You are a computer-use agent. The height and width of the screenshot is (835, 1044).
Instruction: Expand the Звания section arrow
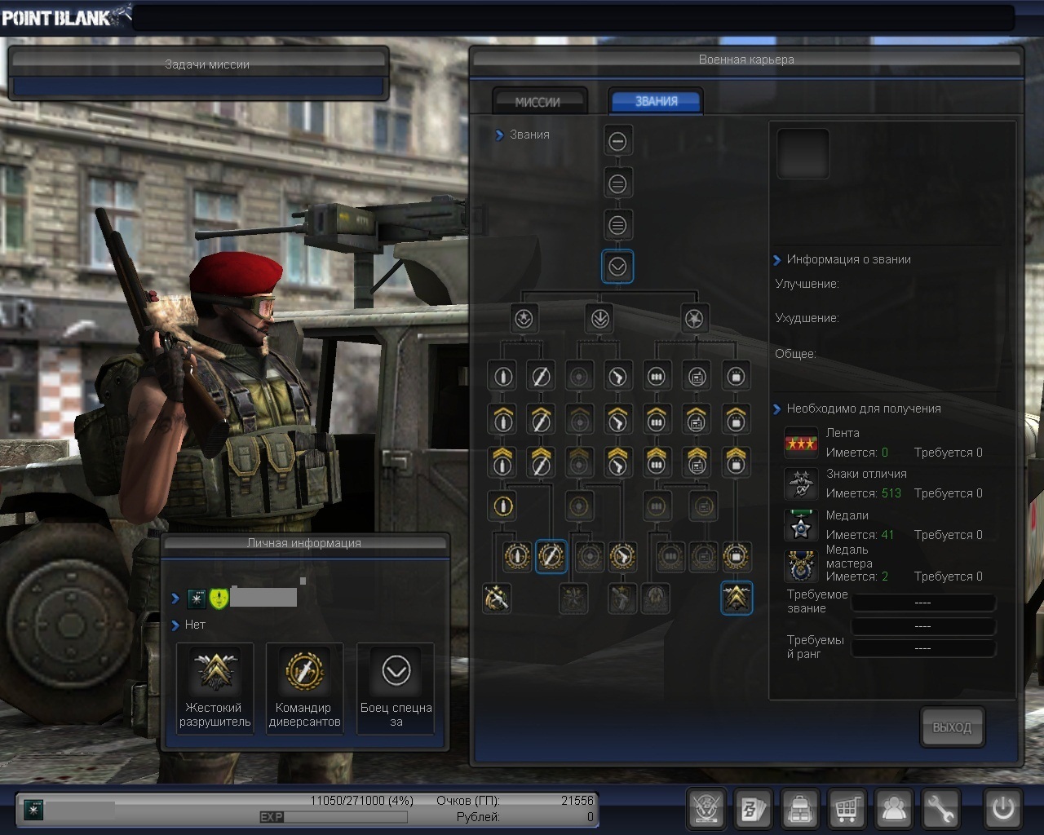click(x=499, y=135)
